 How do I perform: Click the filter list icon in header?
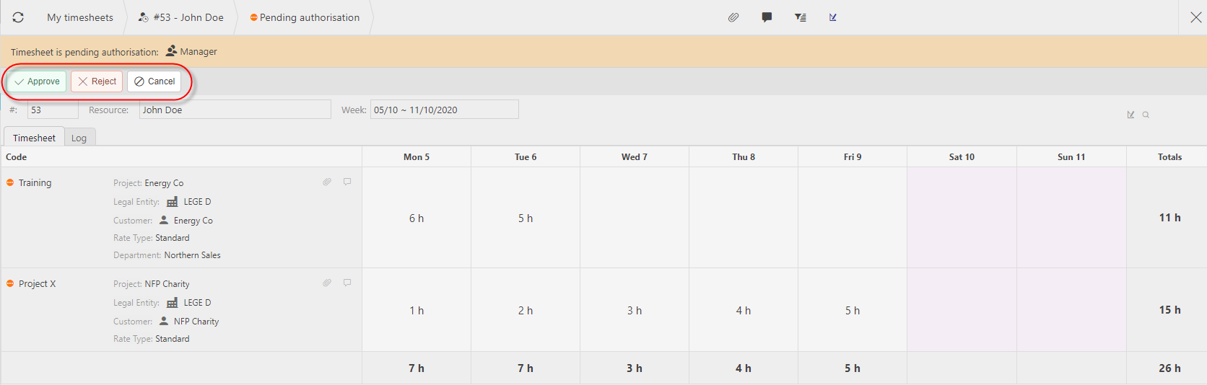(800, 17)
